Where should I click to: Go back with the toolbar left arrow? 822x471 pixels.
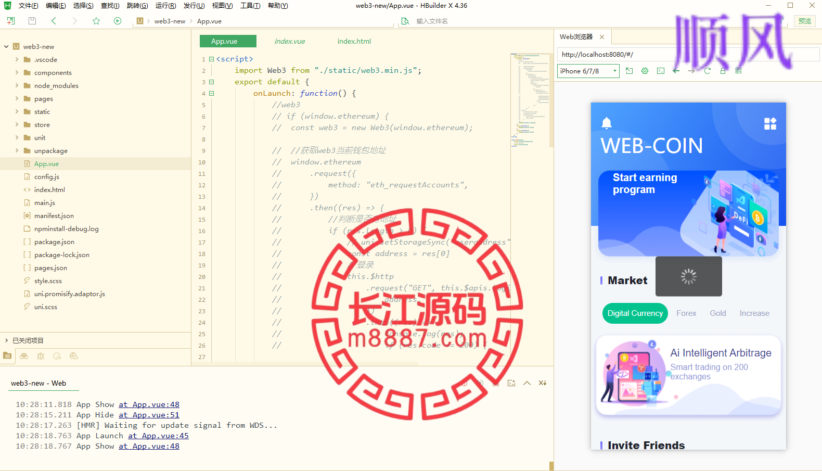pyautogui.click(x=54, y=21)
